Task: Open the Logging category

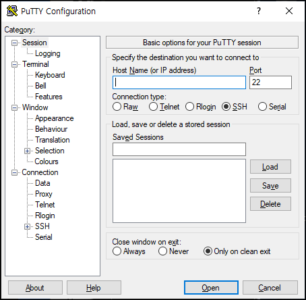Action: coord(48,53)
